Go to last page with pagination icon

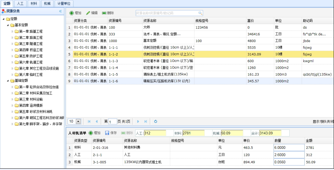click(146, 121)
